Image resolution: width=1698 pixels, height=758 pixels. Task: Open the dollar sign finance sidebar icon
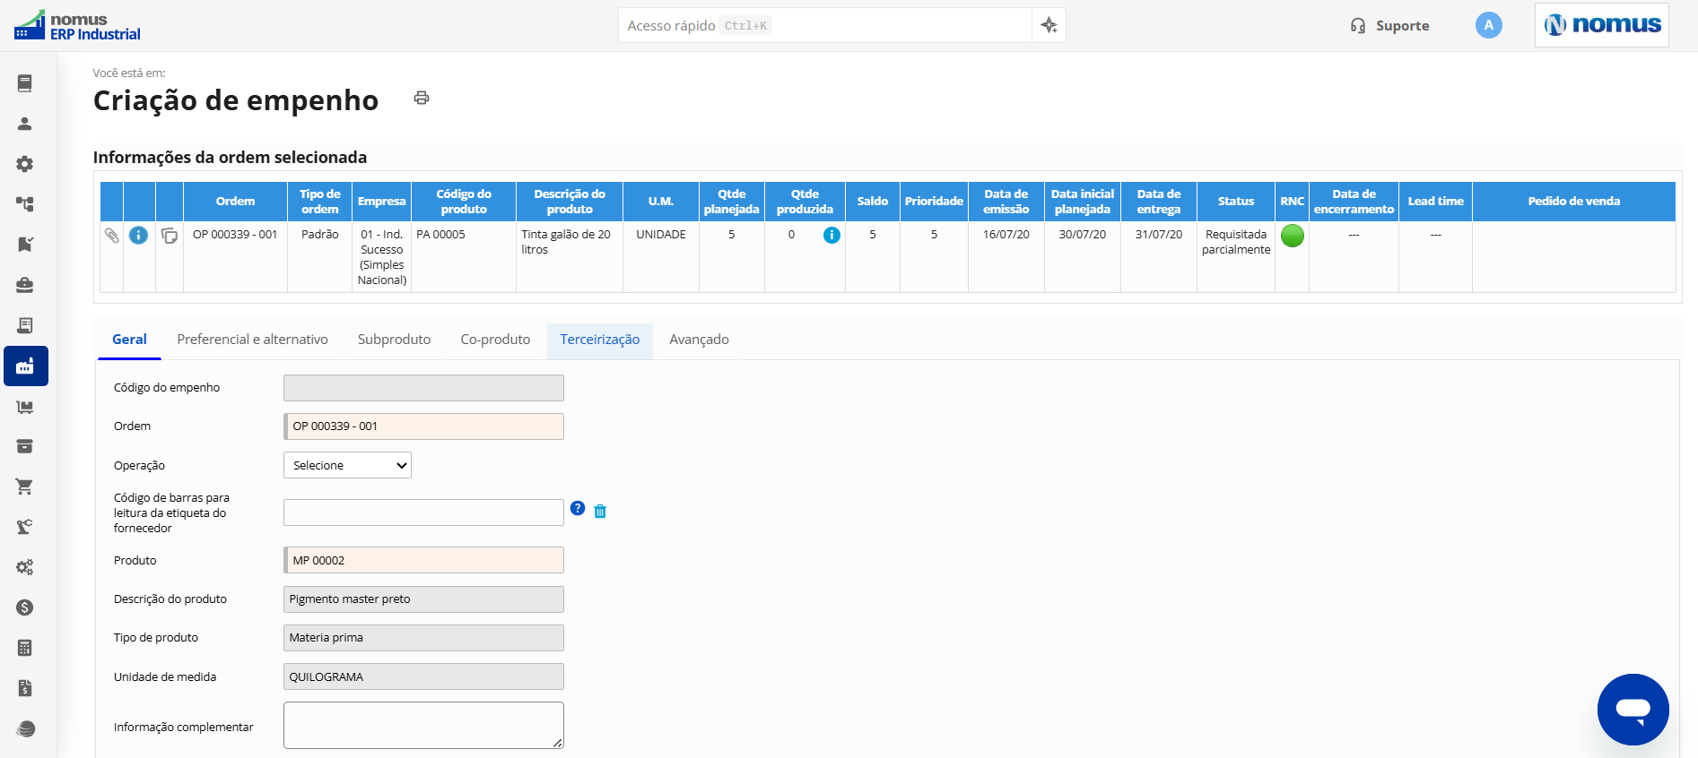(25, 607)
